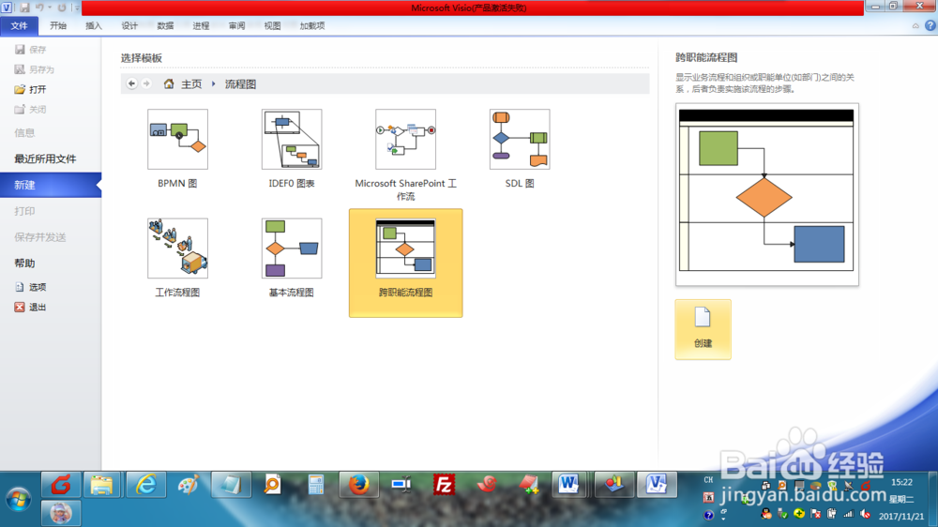Minimize the ribbon with the caret icon
This screenshot has height=527, width=938.
(x=915, y=25)
